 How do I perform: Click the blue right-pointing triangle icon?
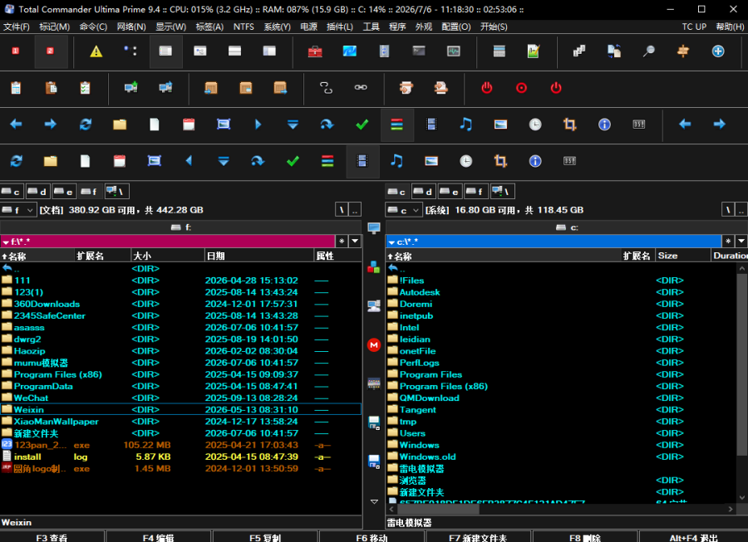(x=258, y=125)
